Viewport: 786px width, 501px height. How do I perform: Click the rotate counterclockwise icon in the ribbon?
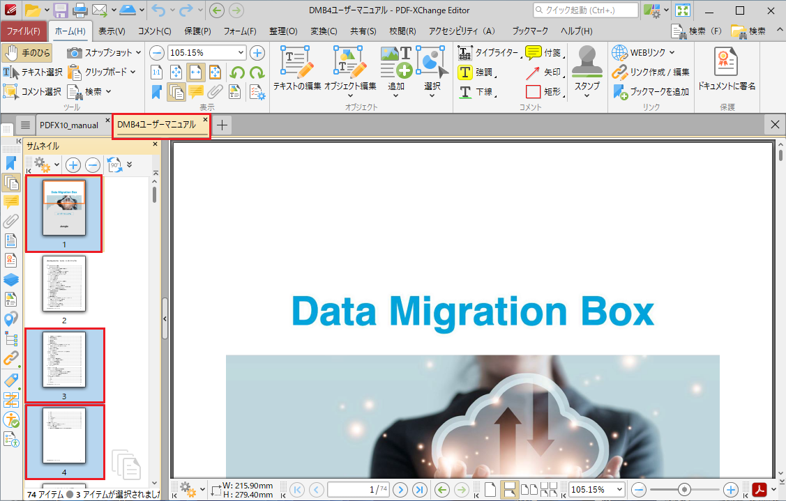click(x=237, y=72)
